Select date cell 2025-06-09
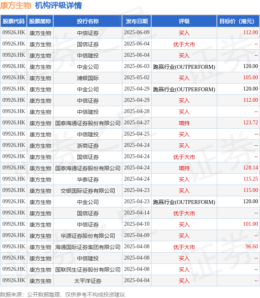 (137, 33)
